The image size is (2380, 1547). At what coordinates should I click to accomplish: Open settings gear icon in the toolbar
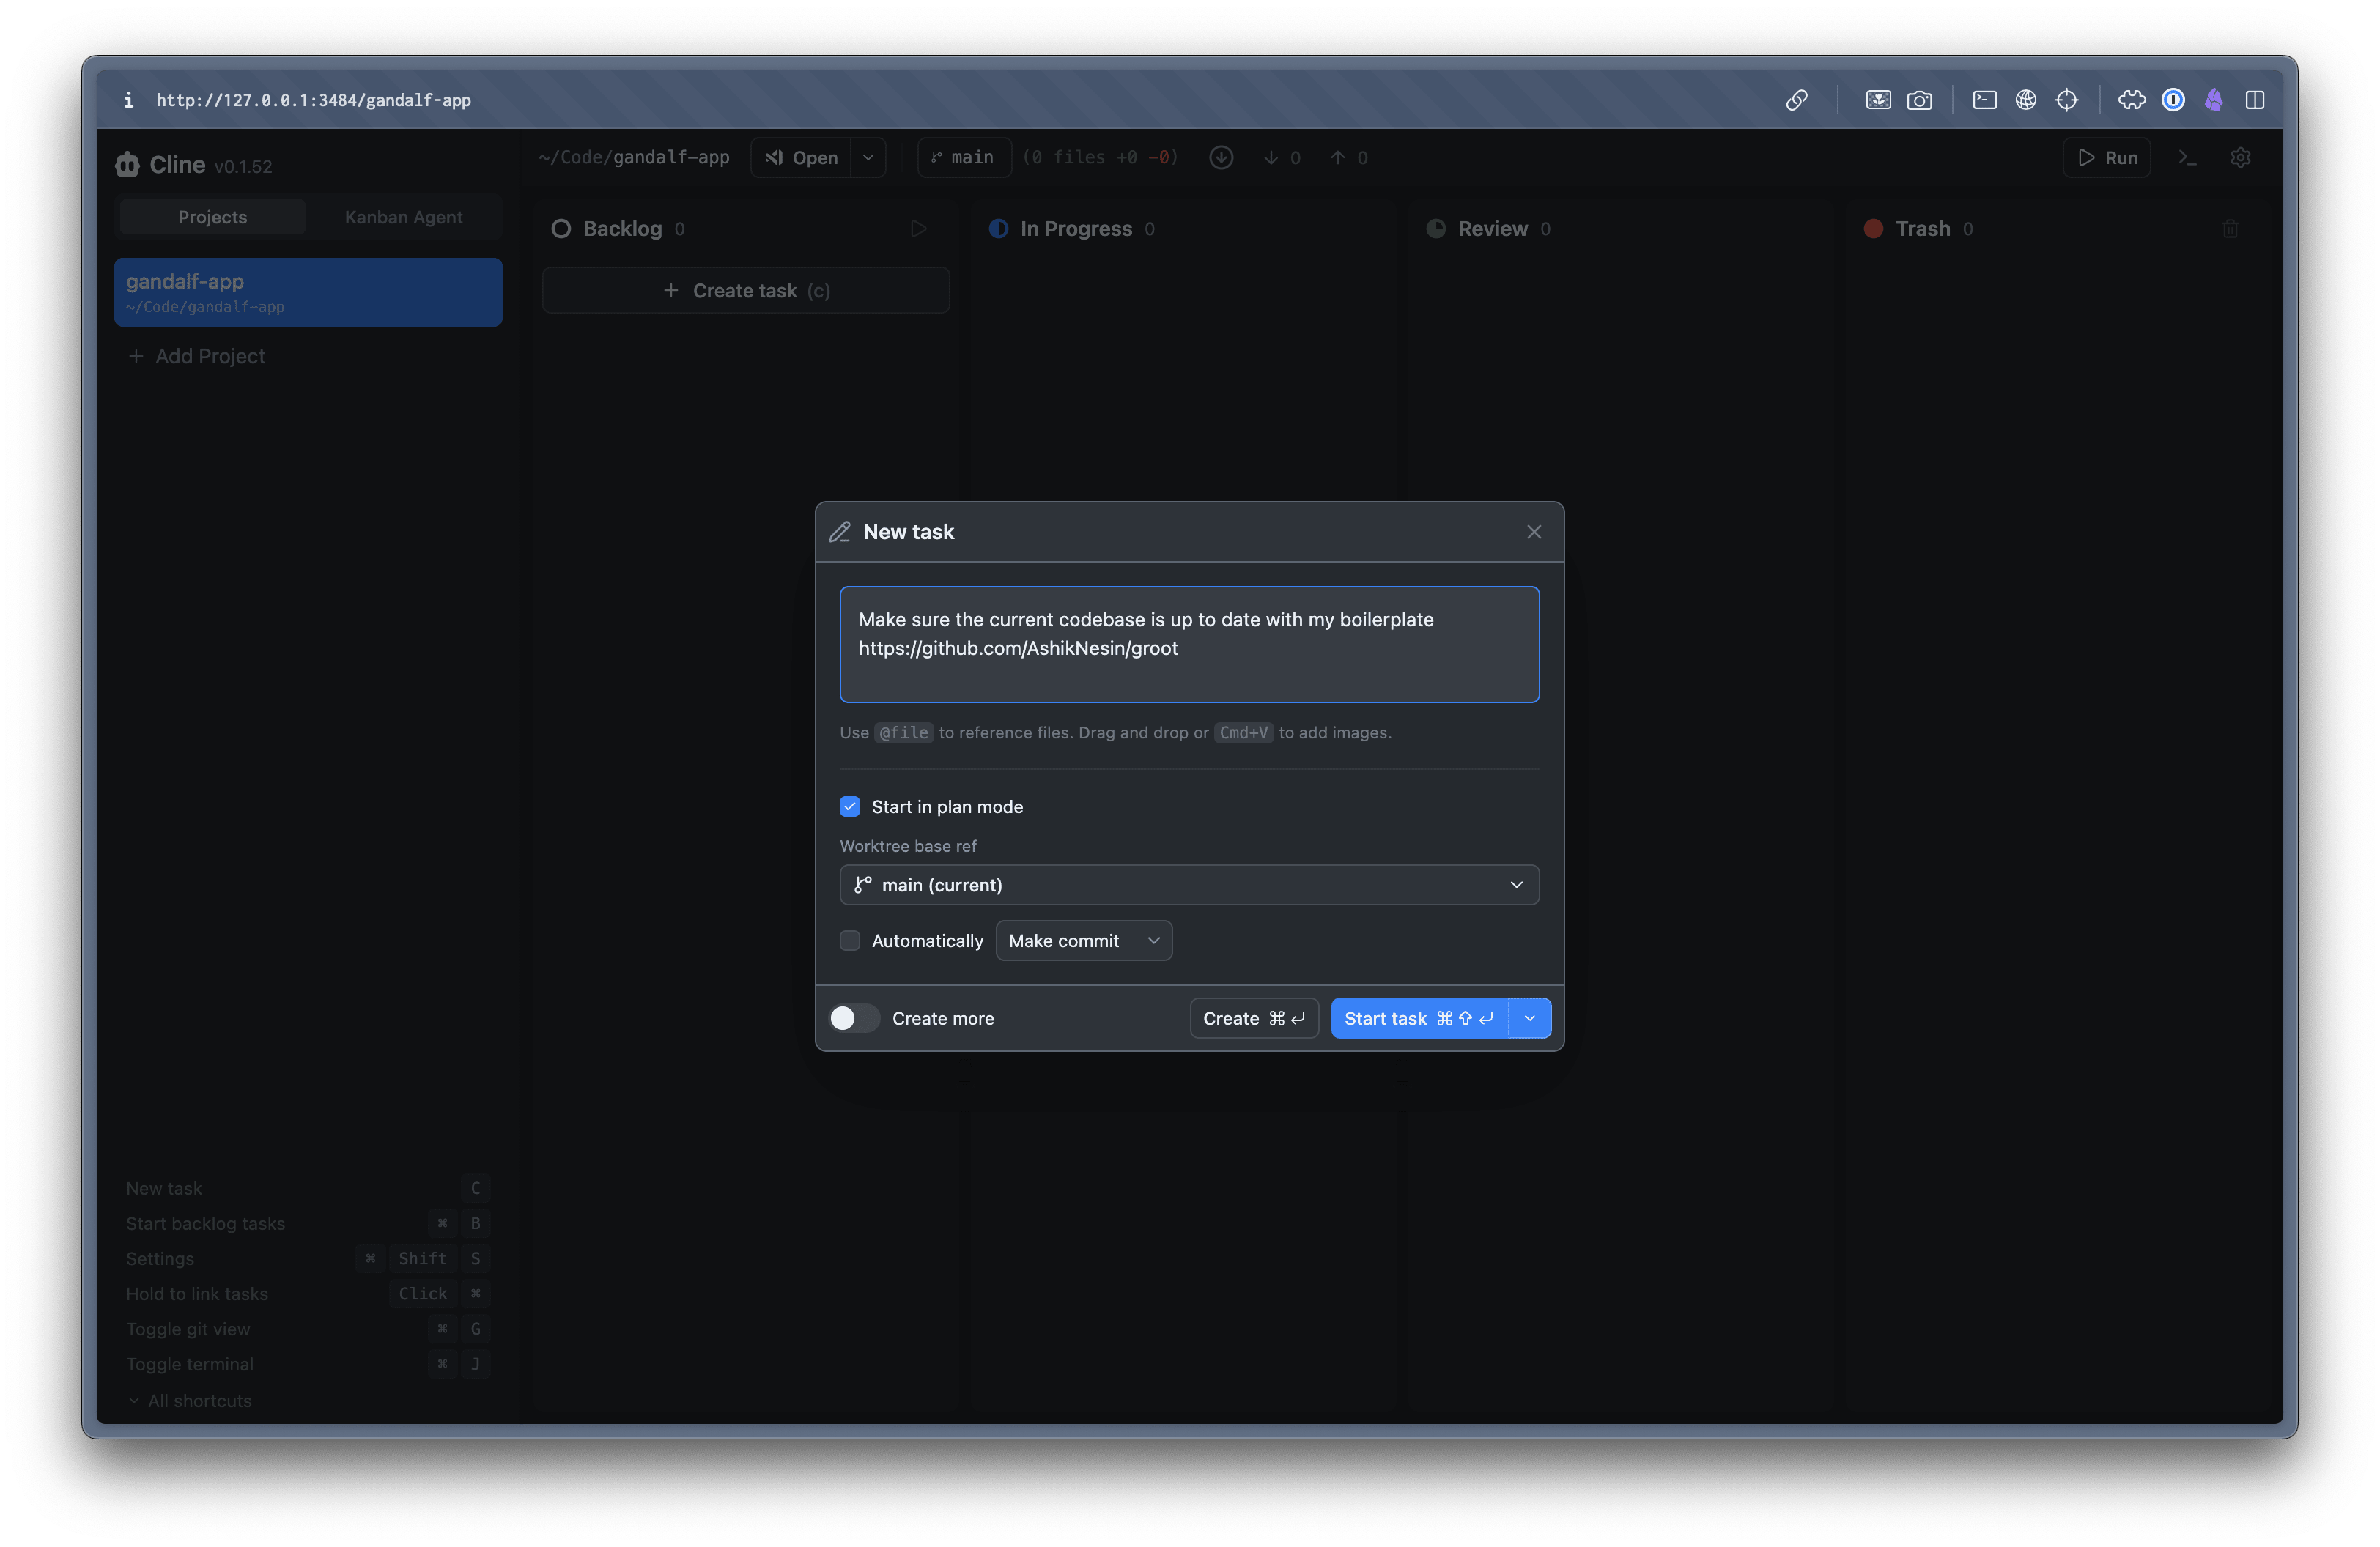[2240, 158]
